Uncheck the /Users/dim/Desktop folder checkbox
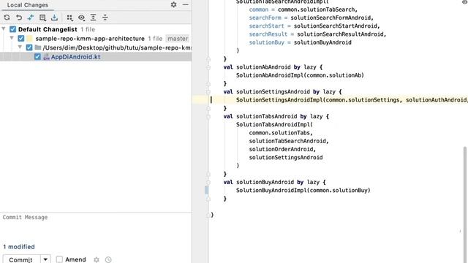 [29, 47]
